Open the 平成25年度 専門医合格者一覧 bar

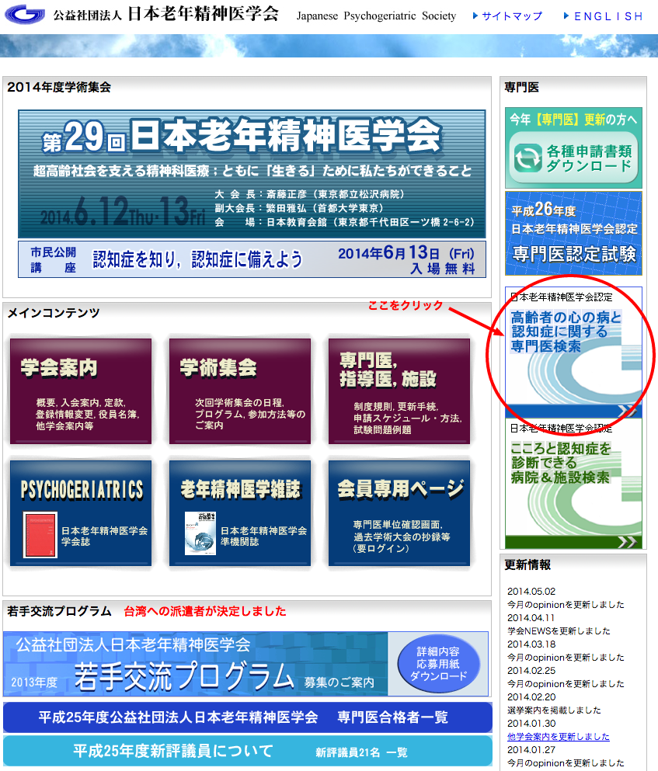(x=248, y=717)
